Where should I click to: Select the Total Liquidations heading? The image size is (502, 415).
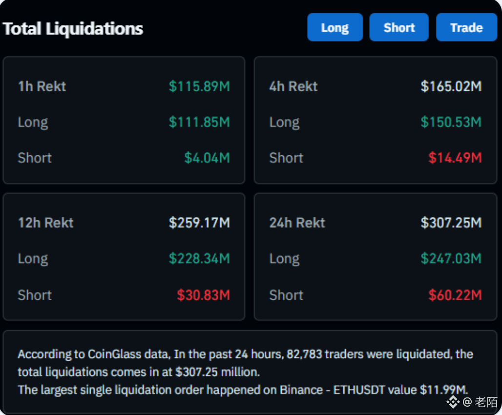click(x=73, y=28)
